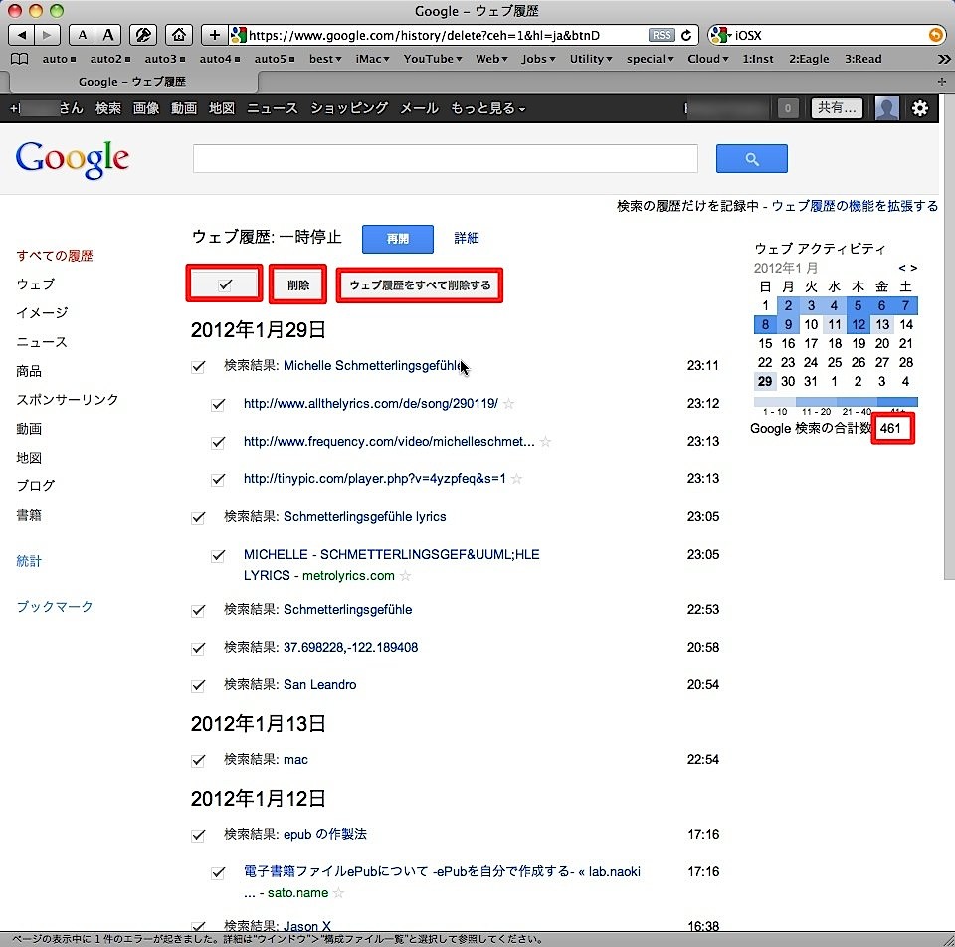955x947 pixels.
Task: Open the Utility bookmarks folder dropdown
Action: tap(591, 59)
